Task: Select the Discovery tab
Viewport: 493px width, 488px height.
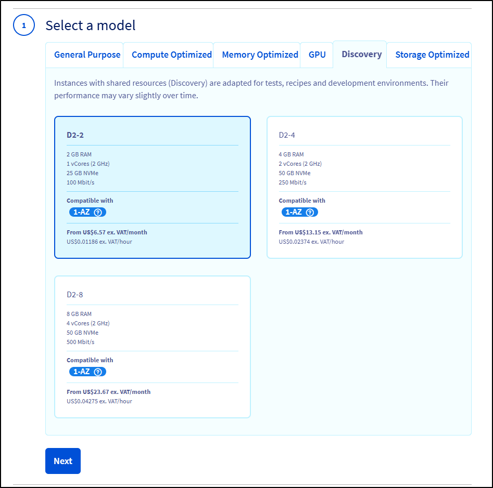Action: click(361, 55)
